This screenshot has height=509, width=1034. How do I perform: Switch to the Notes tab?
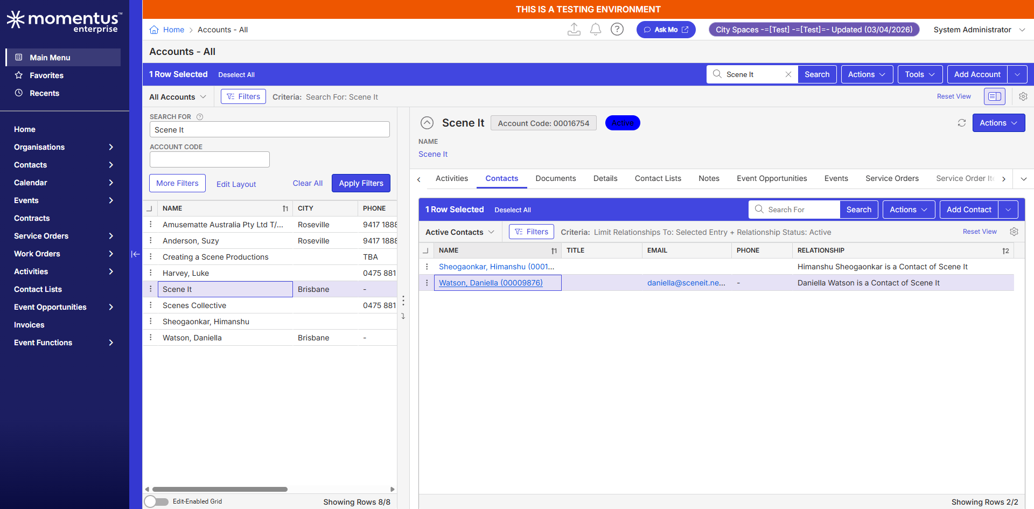coord(709,178)
